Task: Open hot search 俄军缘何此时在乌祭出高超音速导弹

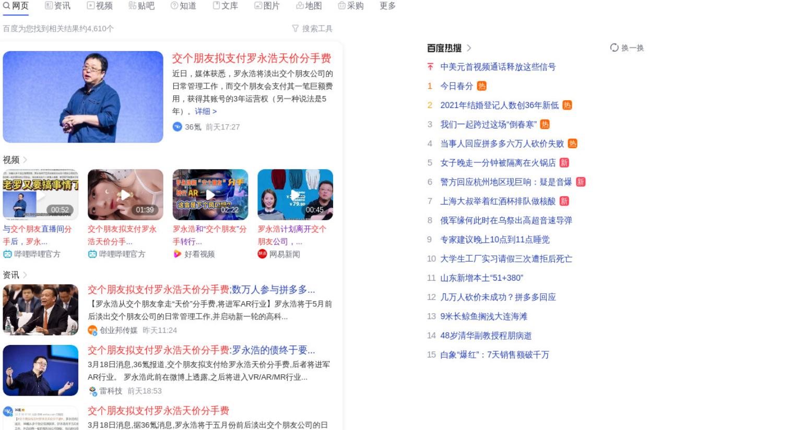Action: pyautogui.click(x=506, y=221)
